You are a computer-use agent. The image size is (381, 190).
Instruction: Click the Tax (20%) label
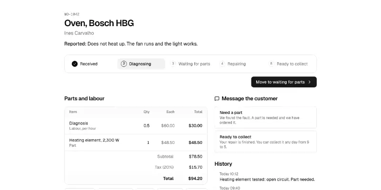(x=164, y=167)
